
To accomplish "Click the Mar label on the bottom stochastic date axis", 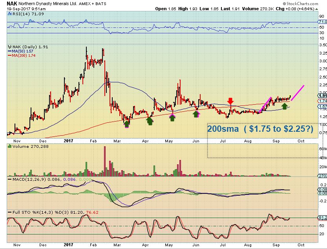I will tap(117, 245).
